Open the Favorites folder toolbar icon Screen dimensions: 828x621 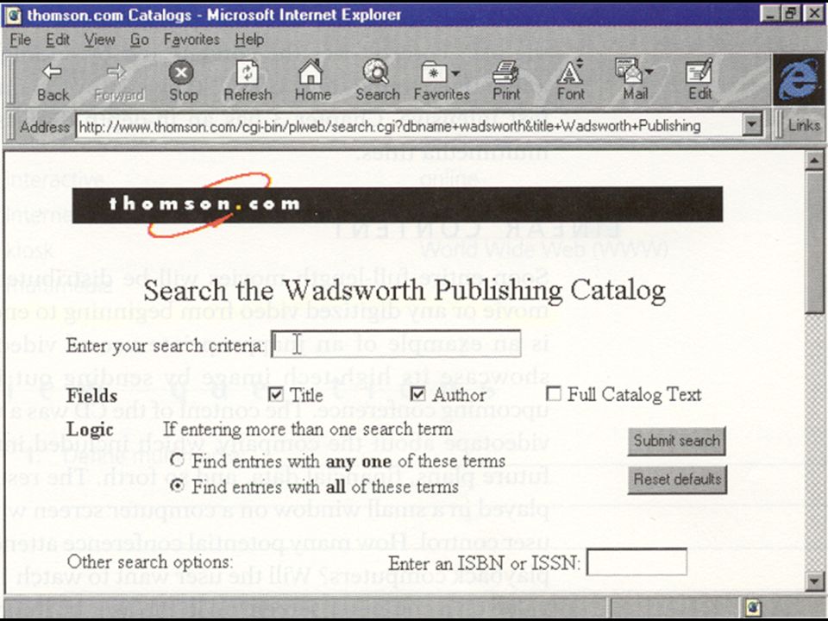point(434,72)
